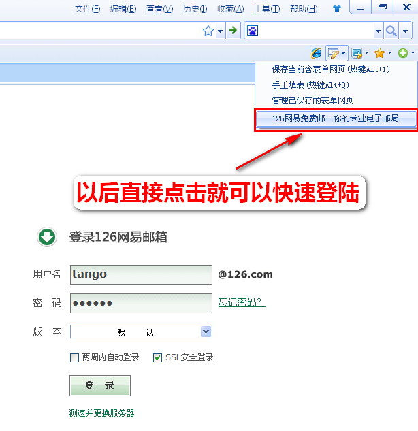
Task: Open the 查看(V) menu
Action: click(x=160, y=9)
